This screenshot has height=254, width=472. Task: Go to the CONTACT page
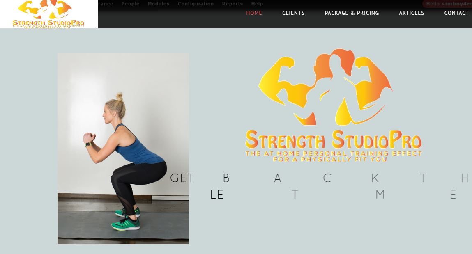[x=456, y=13]
